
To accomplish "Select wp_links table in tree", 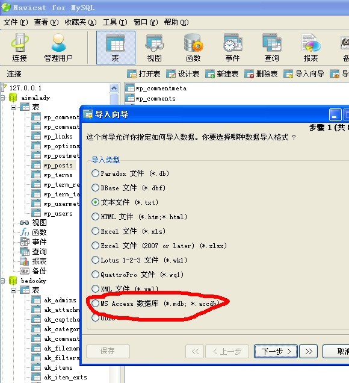I will click(x=58, y=136).
